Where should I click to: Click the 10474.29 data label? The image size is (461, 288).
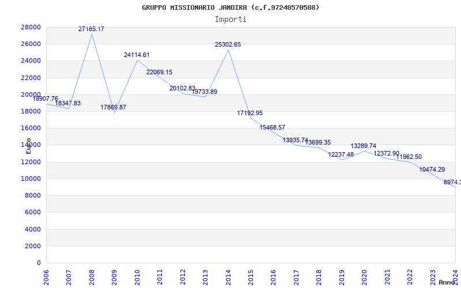pyautogui.click(x=432, y=169)
